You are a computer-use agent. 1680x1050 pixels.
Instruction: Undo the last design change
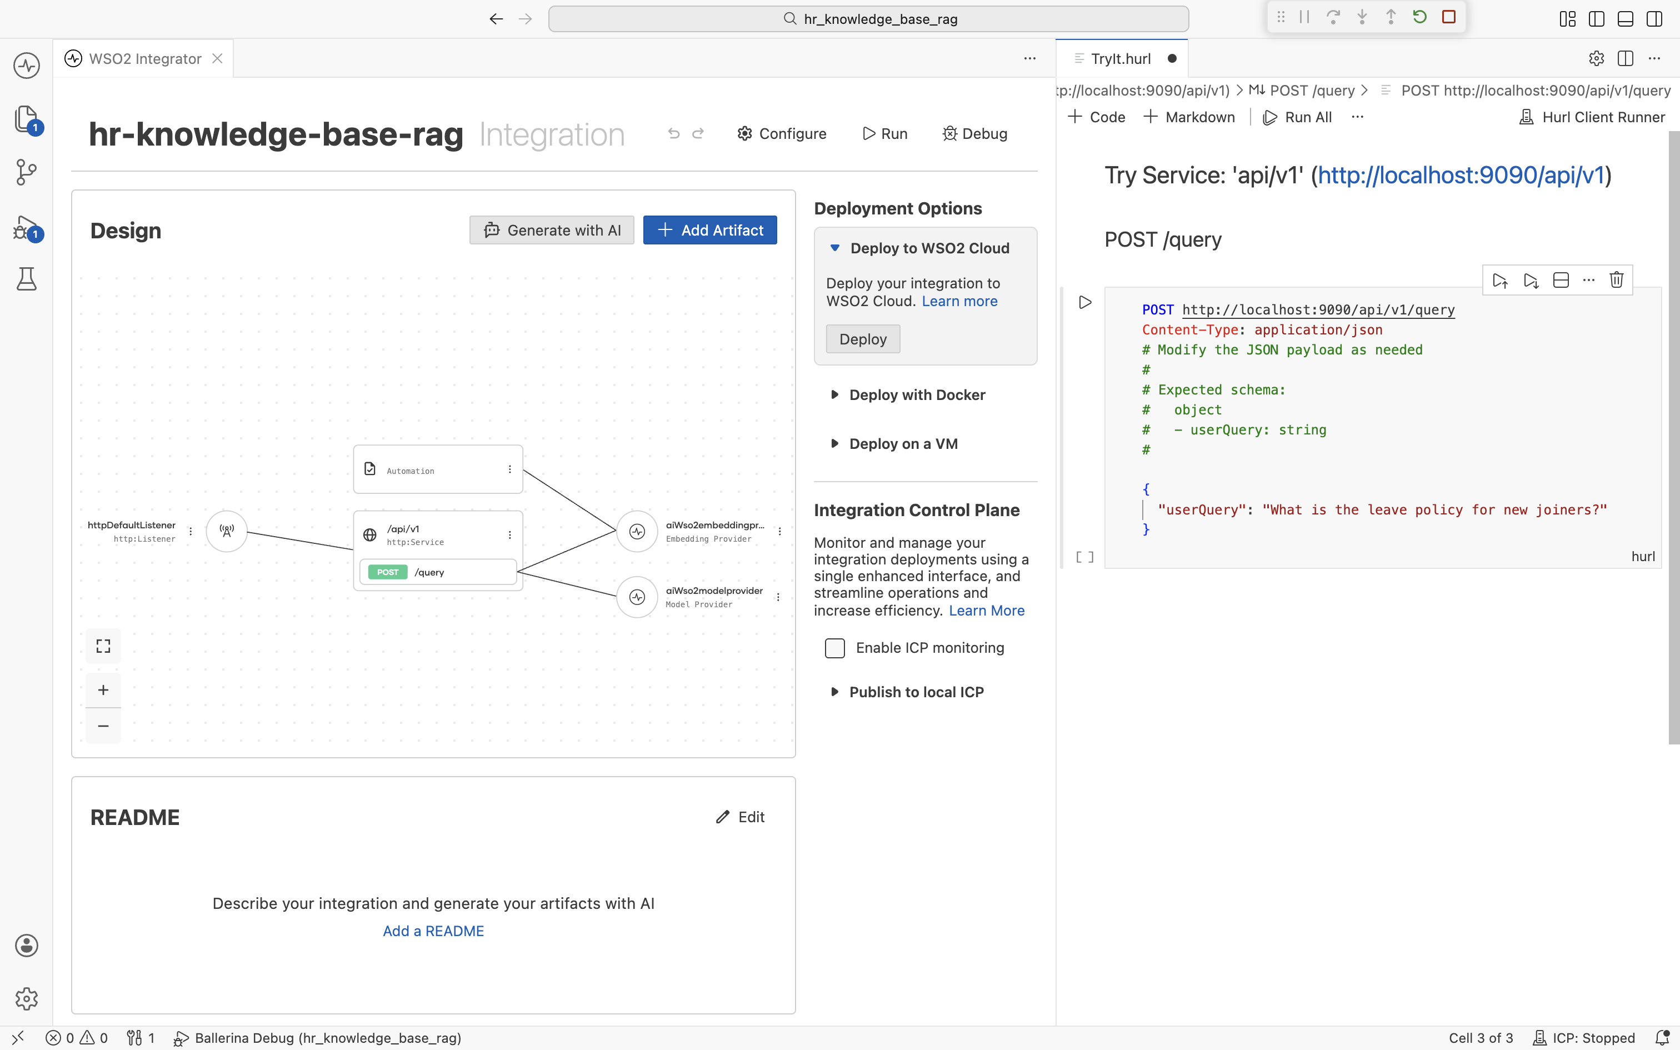(x=673, y=133)
